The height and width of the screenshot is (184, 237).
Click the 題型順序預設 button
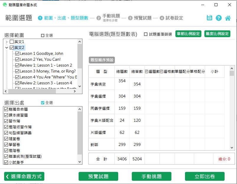[x=102, y=60]
